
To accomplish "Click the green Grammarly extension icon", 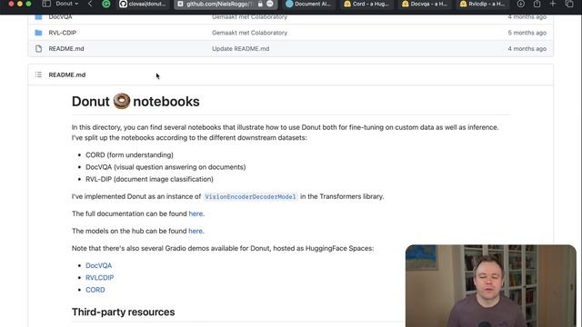I will tap(106, 4).
